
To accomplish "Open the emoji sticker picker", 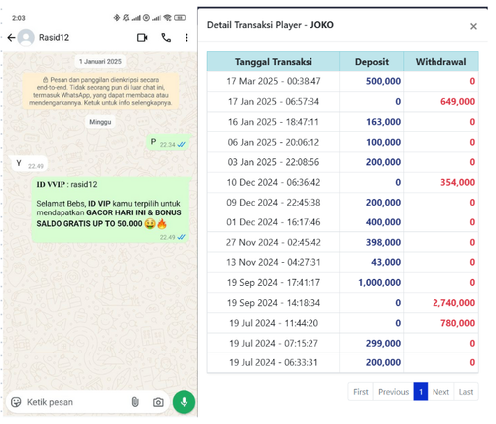I will click(x=16, y=402).
